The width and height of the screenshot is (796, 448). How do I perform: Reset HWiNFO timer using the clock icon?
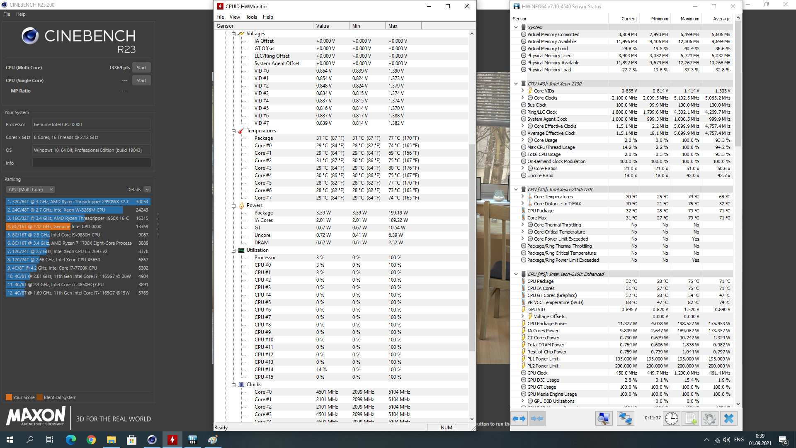(x=672, y=419)
